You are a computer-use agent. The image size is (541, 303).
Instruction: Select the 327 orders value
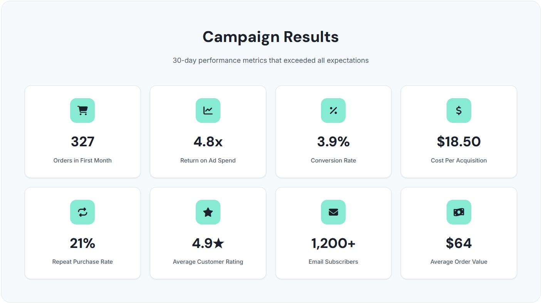82,142
